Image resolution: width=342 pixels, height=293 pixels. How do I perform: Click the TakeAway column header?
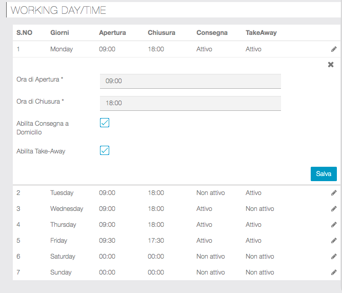pyautogui.click(x=261, y=33)
